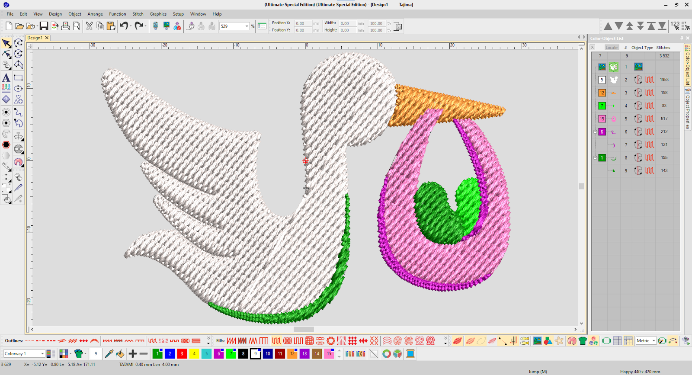
Task: Toggle the TrueView red stitch icon
Action: (457, 341)
